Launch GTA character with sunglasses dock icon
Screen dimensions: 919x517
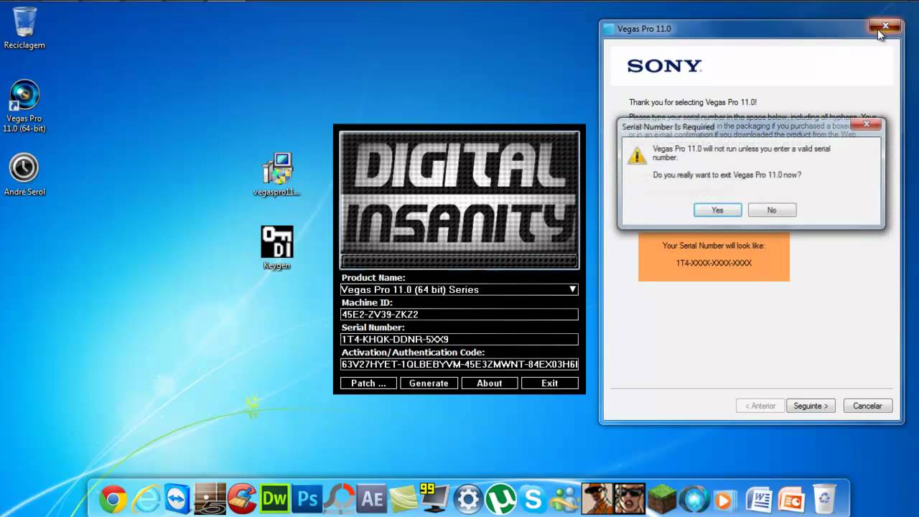coord(630,498)
